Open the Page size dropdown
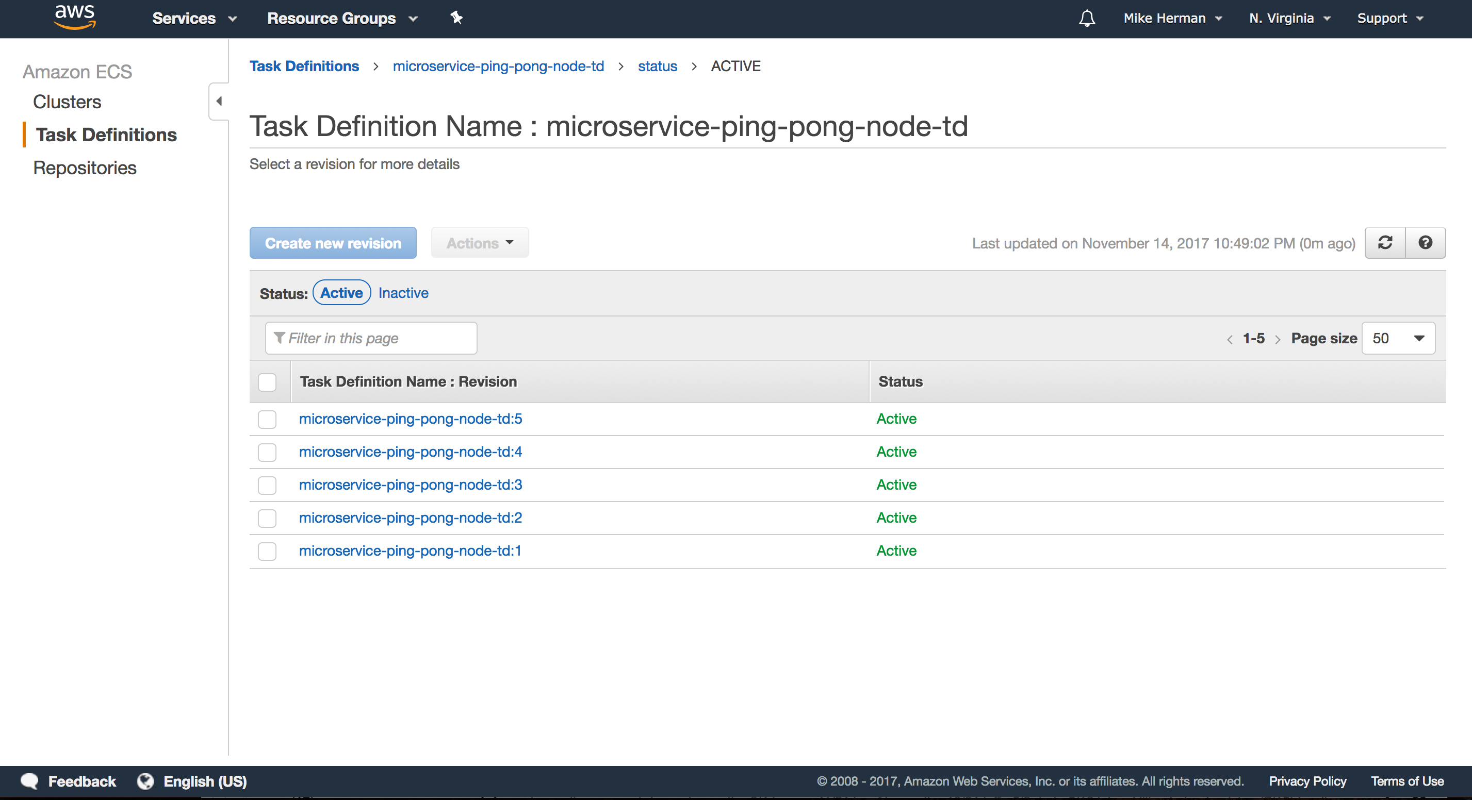 click(1398, 338)
